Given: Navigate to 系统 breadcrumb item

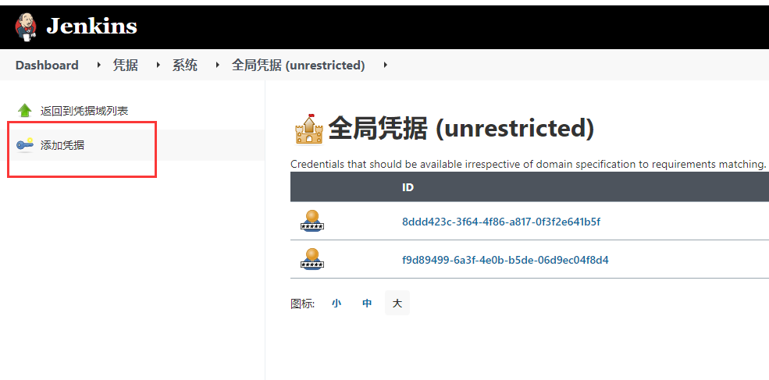Looking at the screenshot, I should [185, 66].
